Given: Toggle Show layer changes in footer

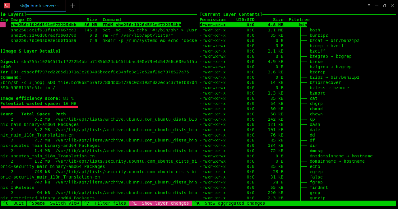Looking at the screenshot, I should point(160,203).
